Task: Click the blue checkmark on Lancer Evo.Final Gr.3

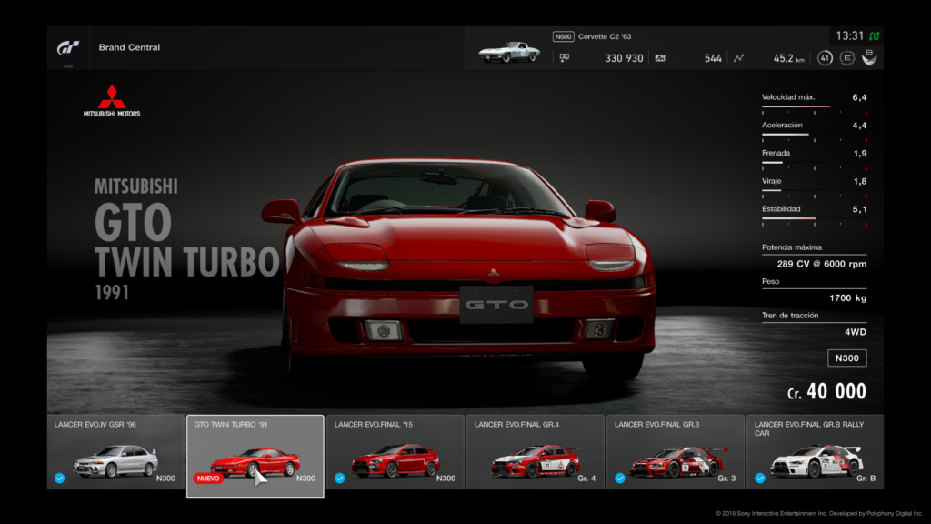Action: [x=620, y=478]
